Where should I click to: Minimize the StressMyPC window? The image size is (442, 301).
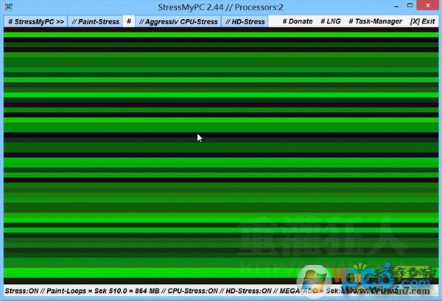(396, 6)
